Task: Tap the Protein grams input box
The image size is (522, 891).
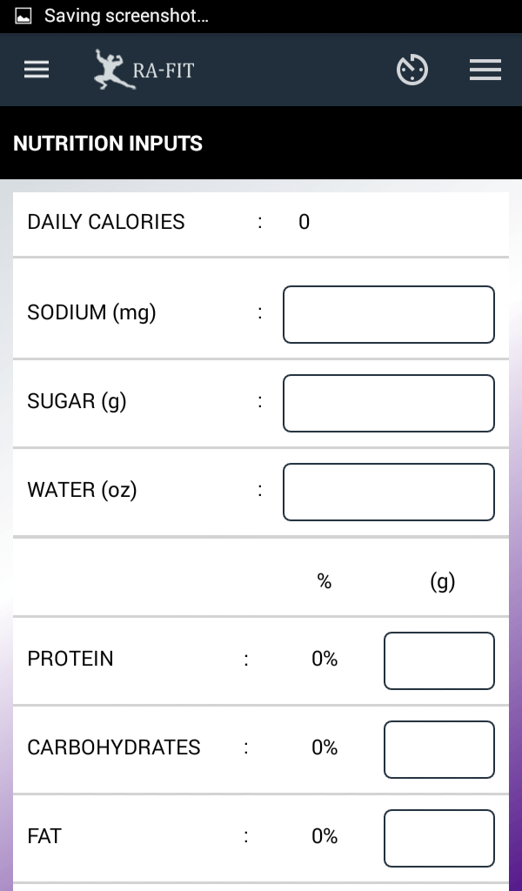Action: coord(439,660)
